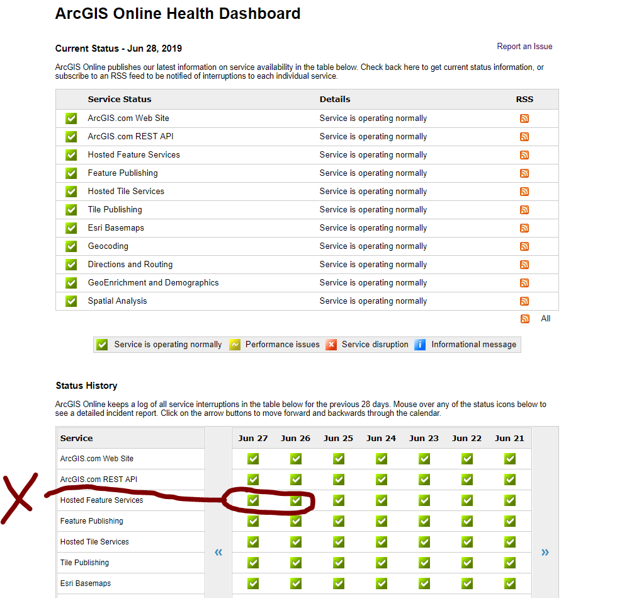The width and height of the screenshot is (639, 598).
Task: Click Tile Publishing status for Jun 22
Action: point(467,563)
